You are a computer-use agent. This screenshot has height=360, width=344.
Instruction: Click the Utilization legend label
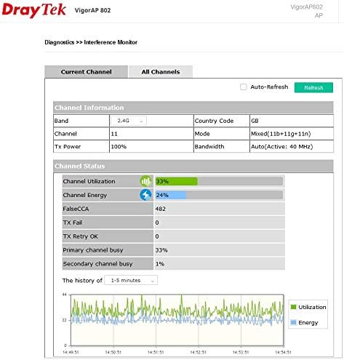tap(312, 307)
